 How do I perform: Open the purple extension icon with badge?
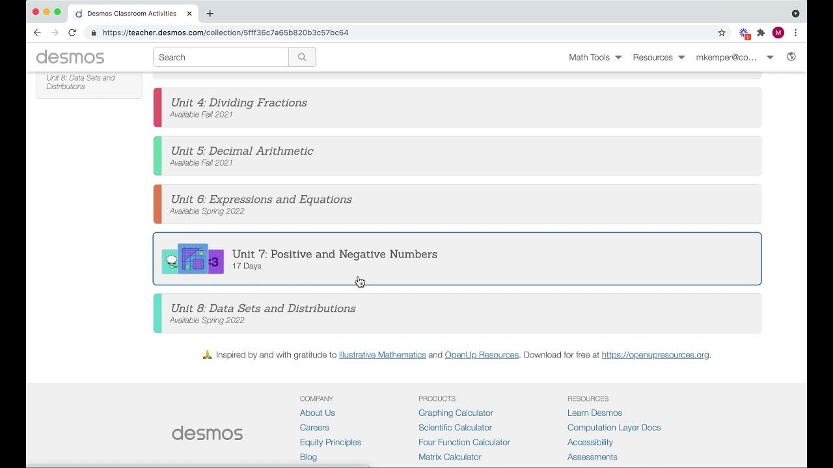click(x=744, y=32)
